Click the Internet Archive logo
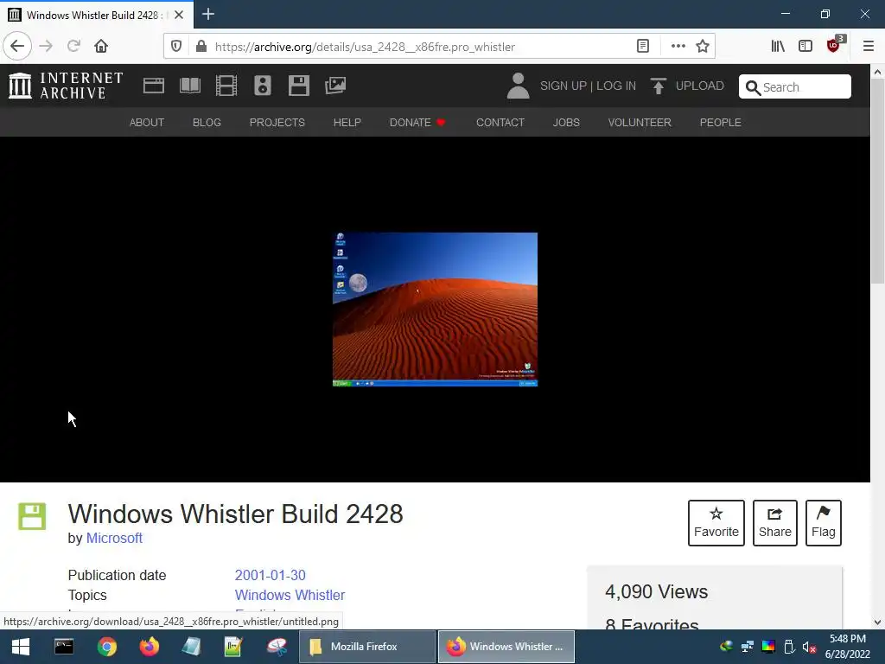Viewport: 885px width, 664px height. pyautogui.click(x=66, y=86)
